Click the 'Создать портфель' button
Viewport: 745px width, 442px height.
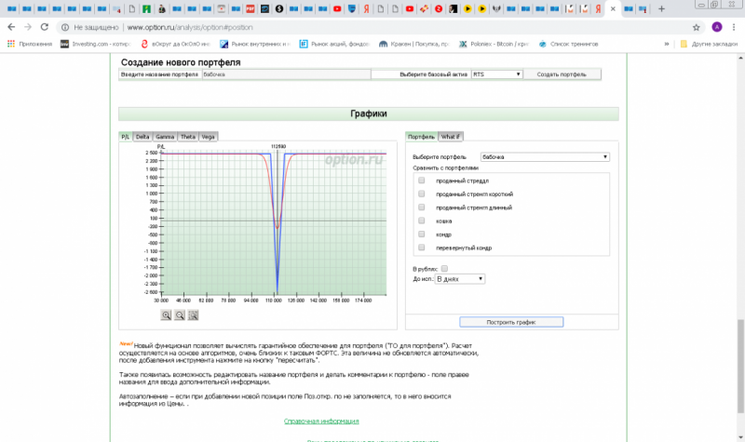562,74
